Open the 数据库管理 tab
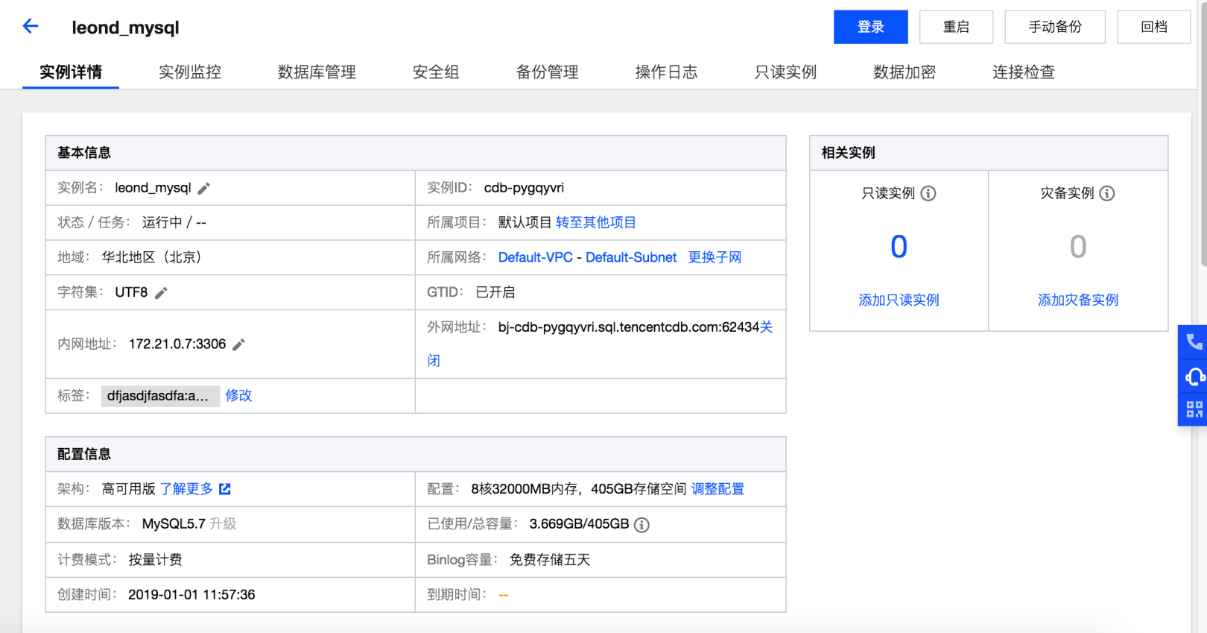Image resolution: width=1207 pixels, height=633 pixels. pyautogui.click(x=317, y=72)
